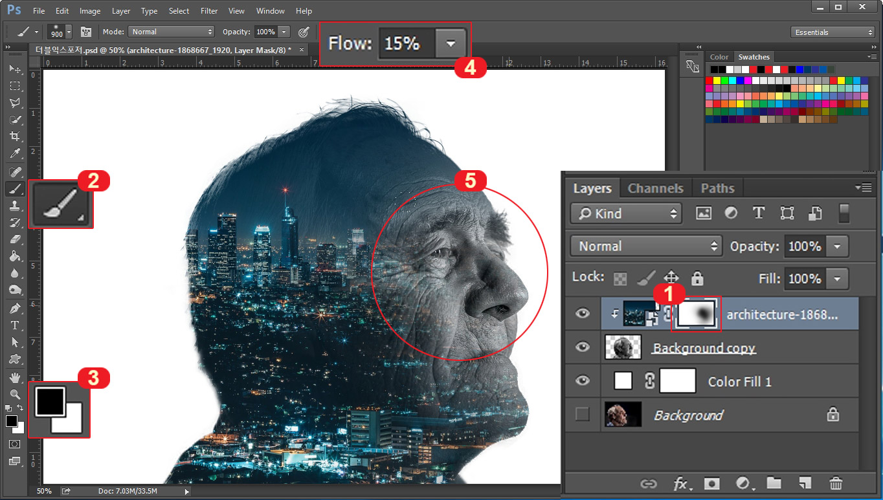
Task: Click the link layers icon
Action: point(647,483)
